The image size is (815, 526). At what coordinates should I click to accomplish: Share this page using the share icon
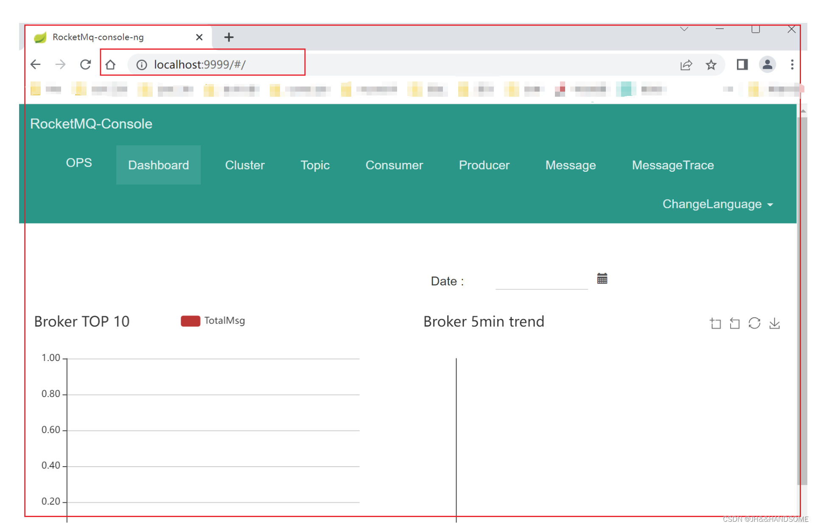686,65
